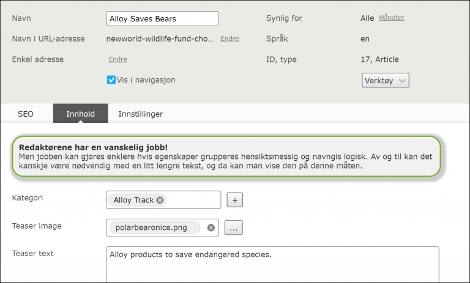Screen dimensions: 470x283
Task: Click the Håndter link next to Alle
Action: click(392, 18)
